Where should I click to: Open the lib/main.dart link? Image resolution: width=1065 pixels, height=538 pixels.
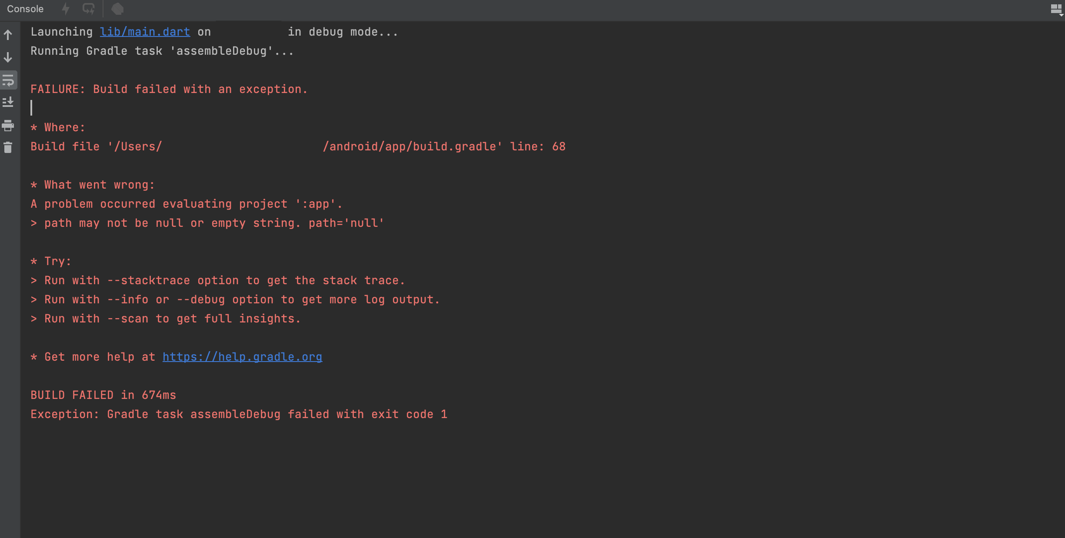click(x=145, y=32)
